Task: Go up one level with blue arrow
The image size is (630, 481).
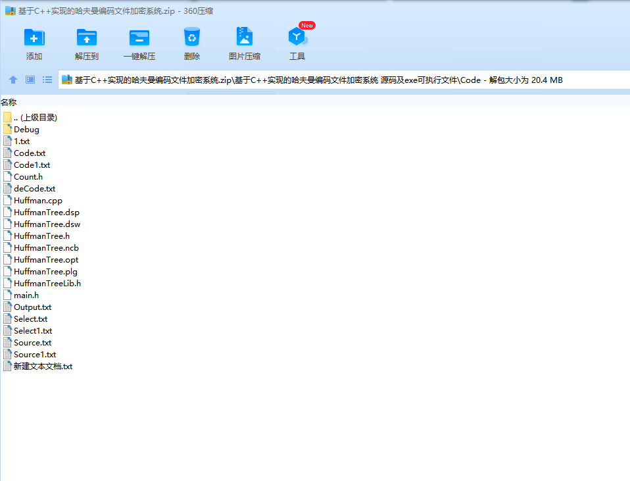Action: click(x=13, y=80)
